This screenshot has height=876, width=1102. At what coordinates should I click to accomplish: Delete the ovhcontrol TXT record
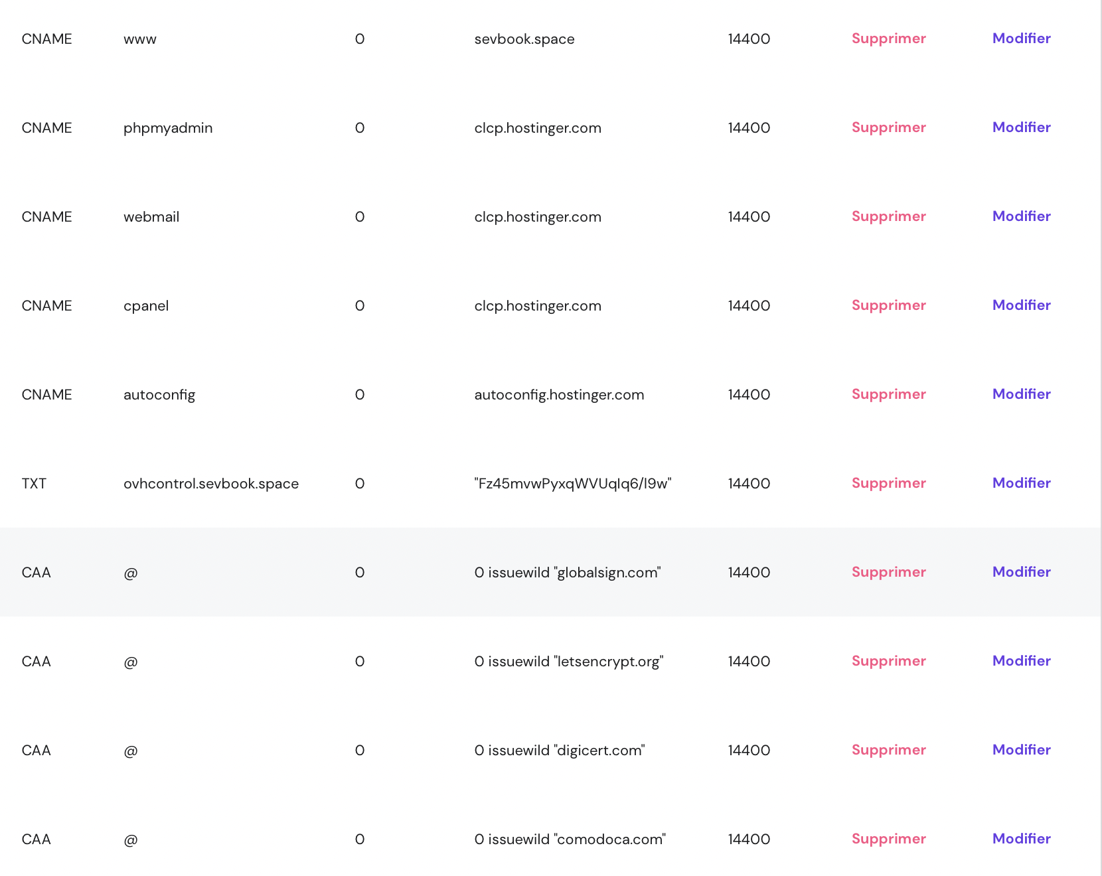coord(888,483)
